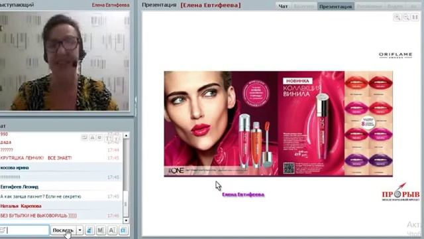This screenshot has height=239, width=424.
Task: Click the '!!!!!!!!!!!!' message from косова ирина
Action: [11, 177]
